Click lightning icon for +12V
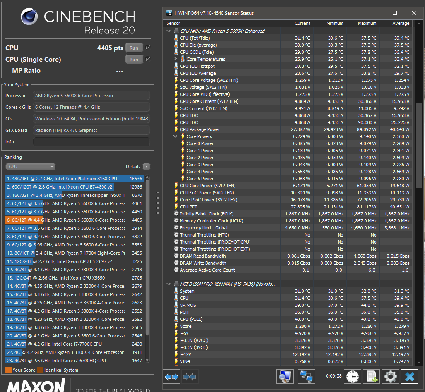 click(176, 354)
